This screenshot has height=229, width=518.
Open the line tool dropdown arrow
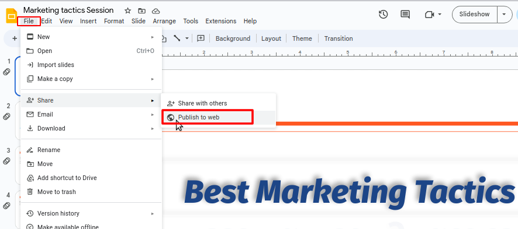pos(187,38)
